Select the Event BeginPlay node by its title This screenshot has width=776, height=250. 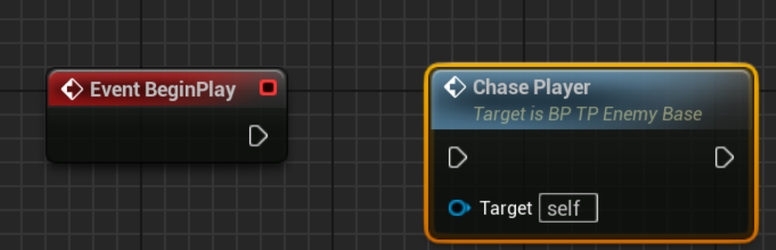[x=163, y=90]
